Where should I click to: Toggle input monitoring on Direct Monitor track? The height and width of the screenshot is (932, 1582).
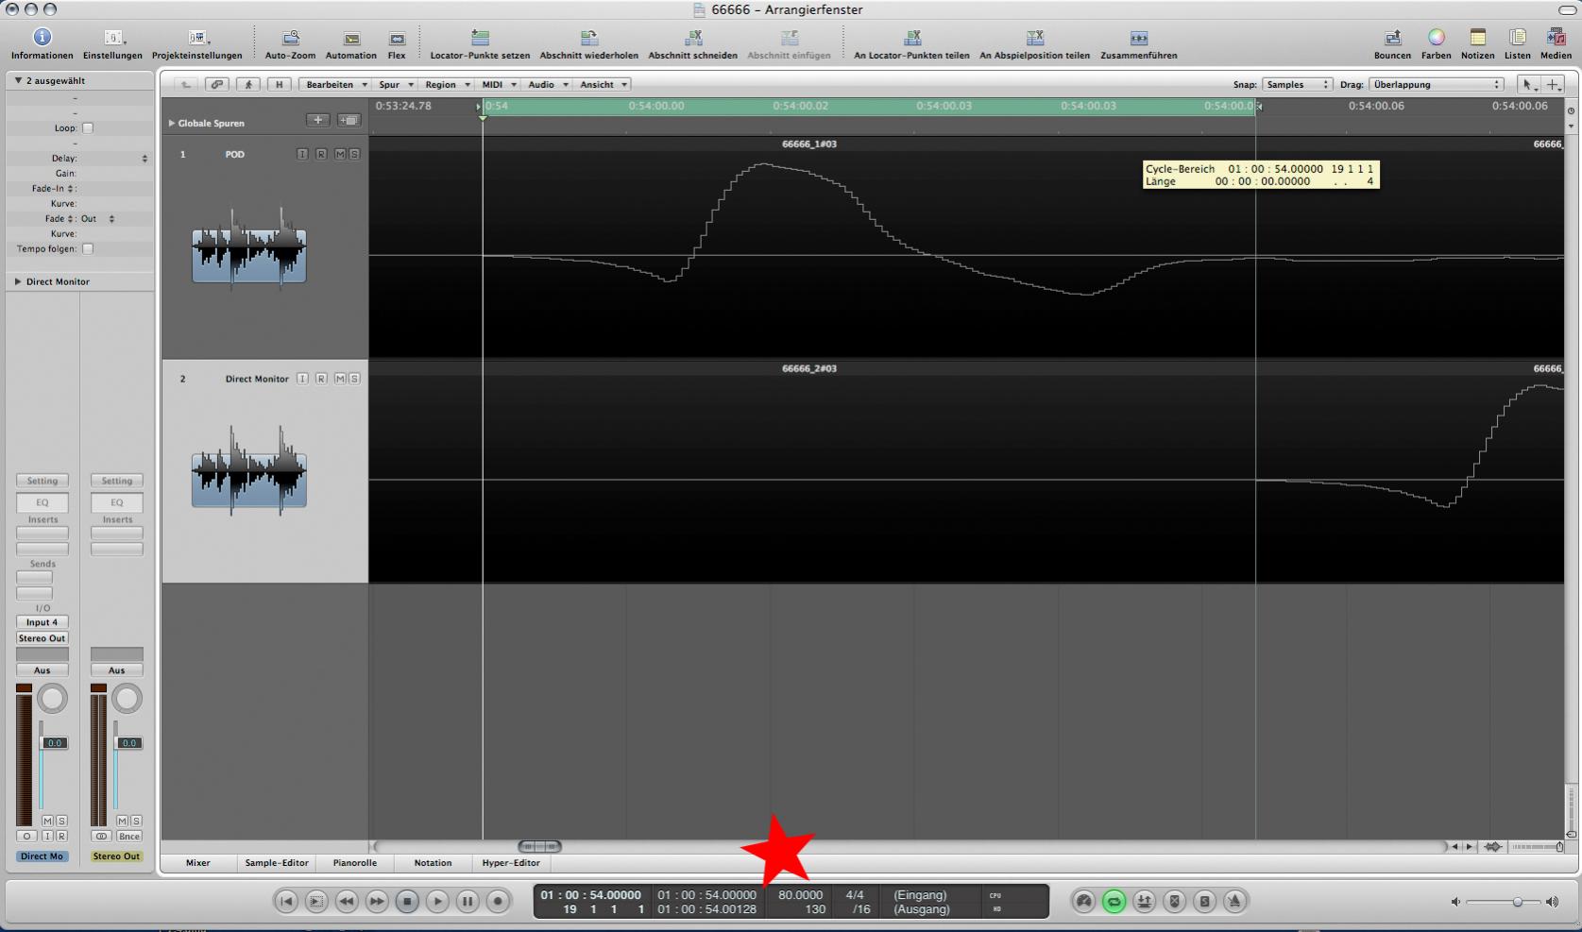pyautogui.click(x=302, y=379)
